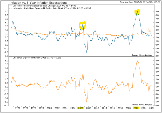The width and height of the screenshot is (162, 113).
Task: Click the 2009 CPI trough below zero in top chart
Action: (x=86, y=52)
